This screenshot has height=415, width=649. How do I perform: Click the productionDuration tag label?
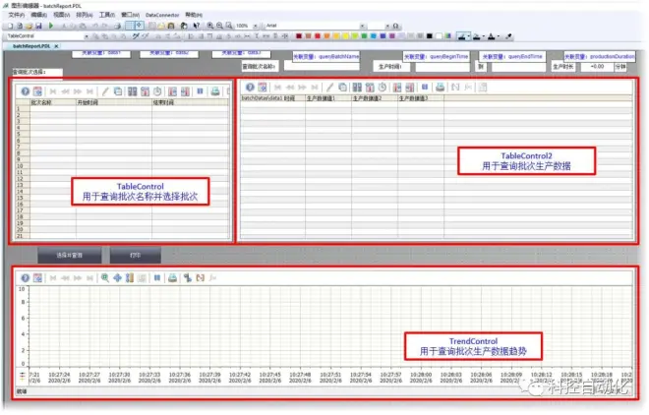pyautogui.click(x=599, y=56)
